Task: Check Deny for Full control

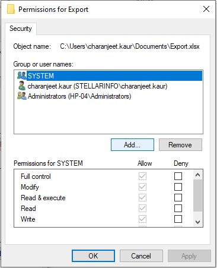Action: (178, 176)
